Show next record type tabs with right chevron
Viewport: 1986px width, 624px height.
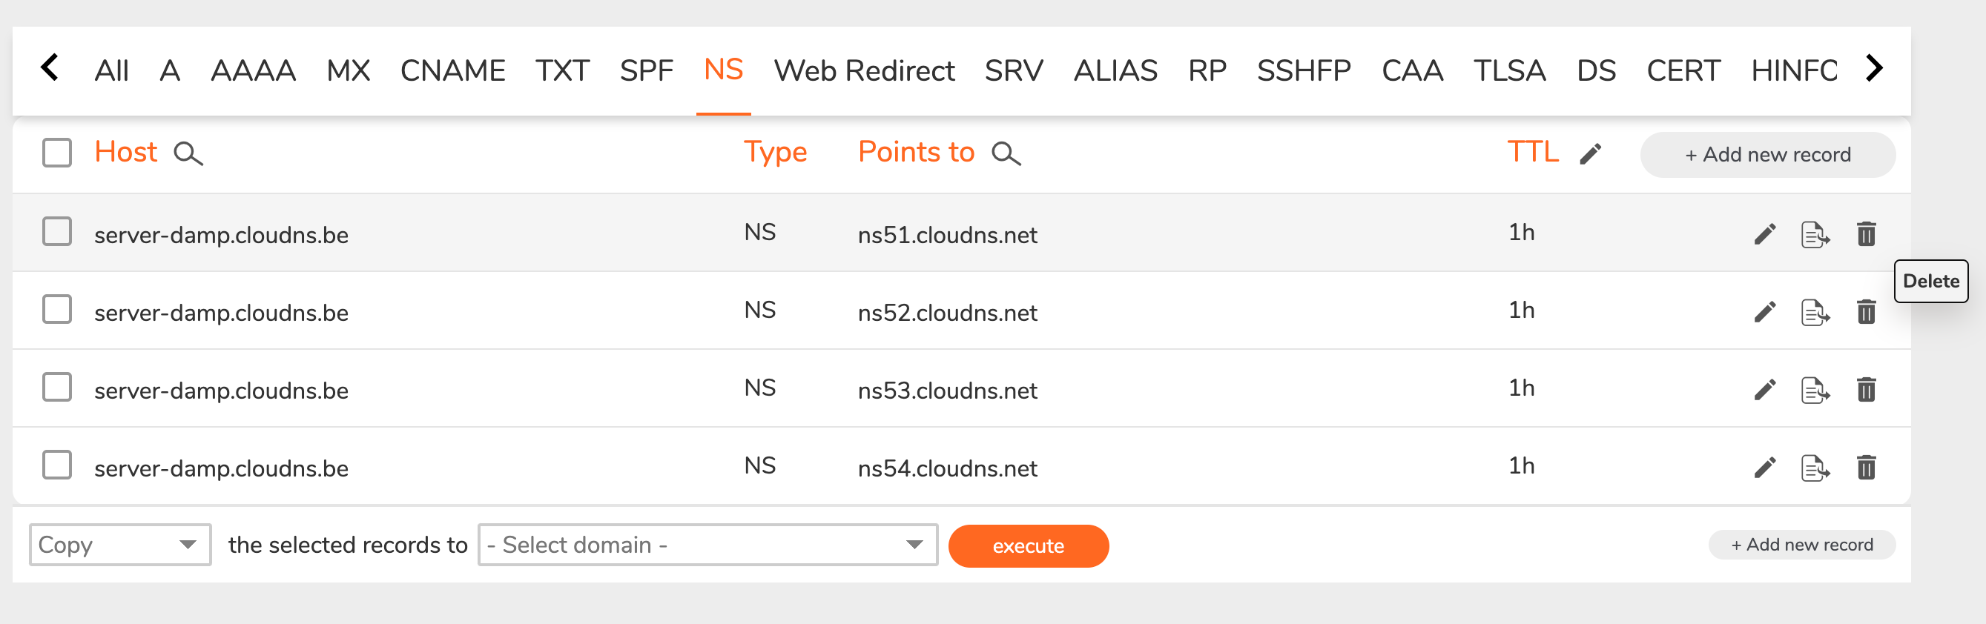click(x=1874, y=67)
